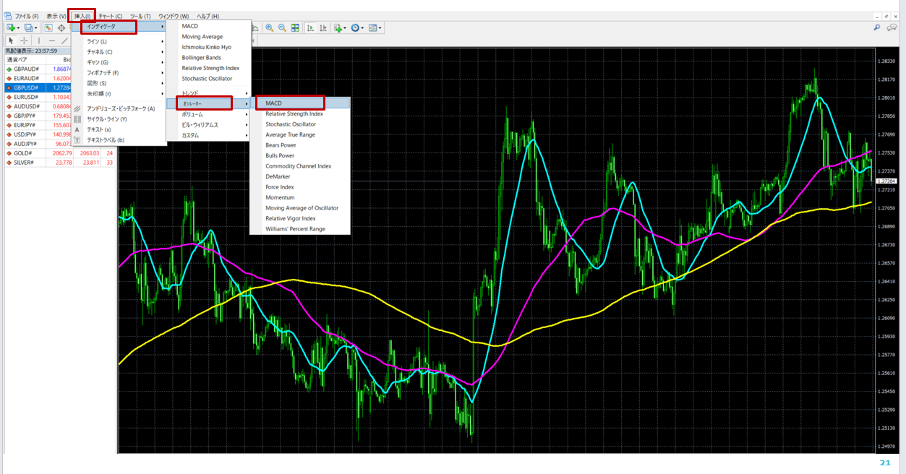This screenshot has width=906, height=474.
Task: Toggle the chart shift icon
Action: point(322,28)
